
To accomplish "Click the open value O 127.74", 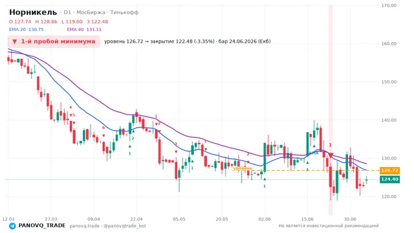I will [20, 21].
